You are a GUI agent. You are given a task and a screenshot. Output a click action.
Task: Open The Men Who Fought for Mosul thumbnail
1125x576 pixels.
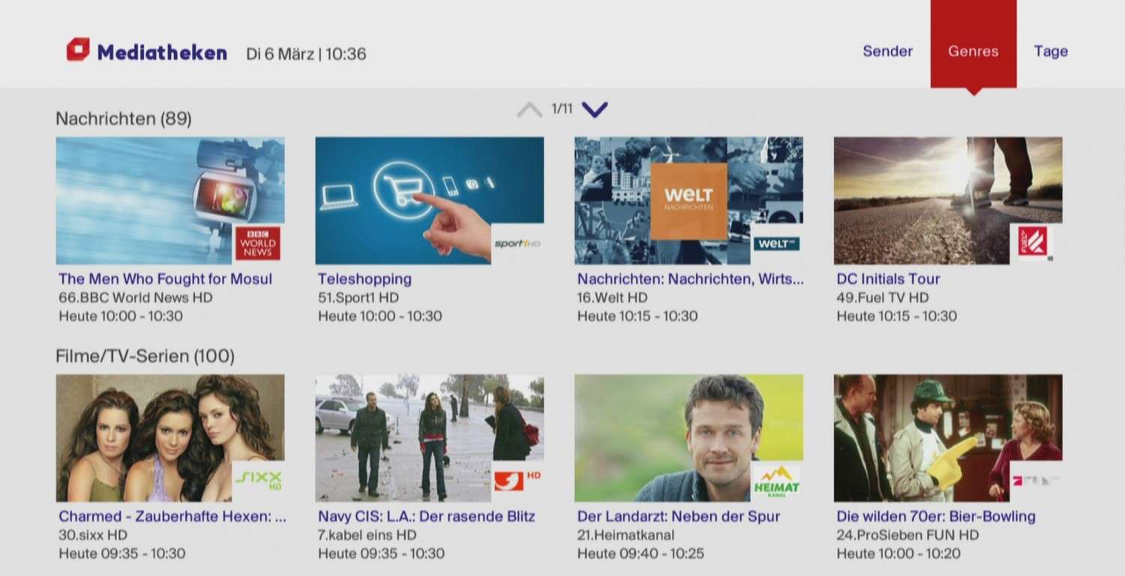(x=170, y=200)
